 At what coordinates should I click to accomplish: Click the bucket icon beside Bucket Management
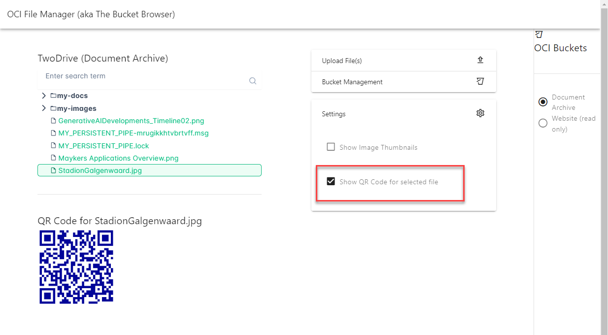480,81
